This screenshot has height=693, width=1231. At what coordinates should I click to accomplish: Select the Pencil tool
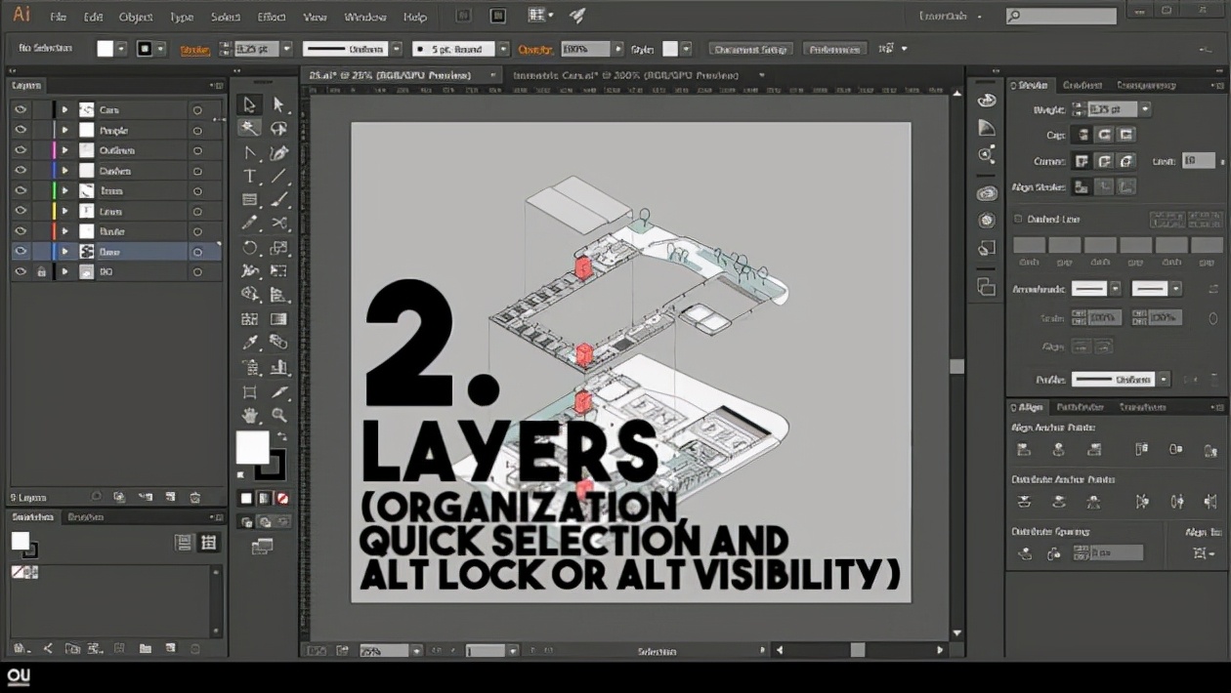249,223
